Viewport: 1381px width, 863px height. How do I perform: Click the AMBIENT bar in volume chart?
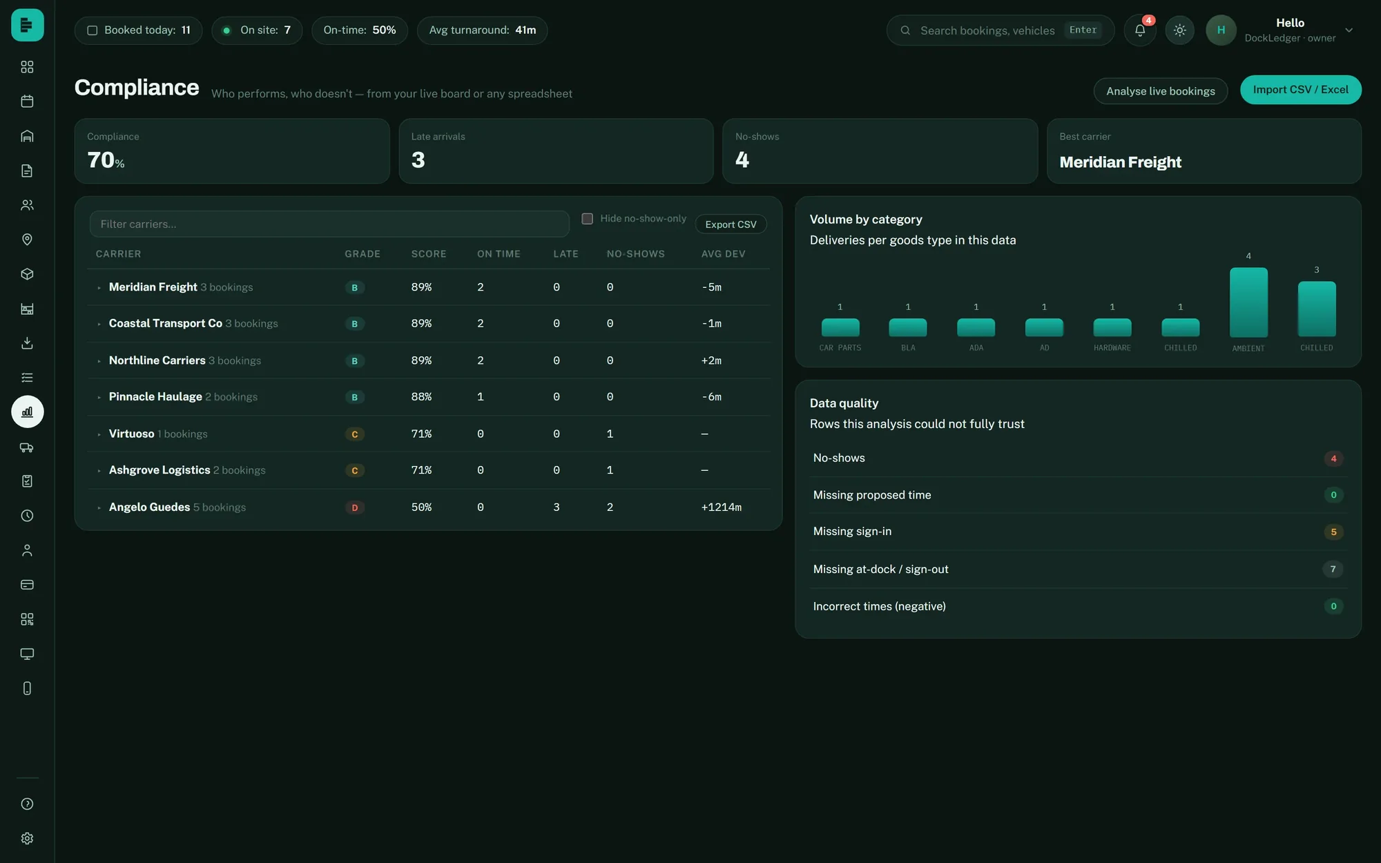click(x=1248, y=302)
